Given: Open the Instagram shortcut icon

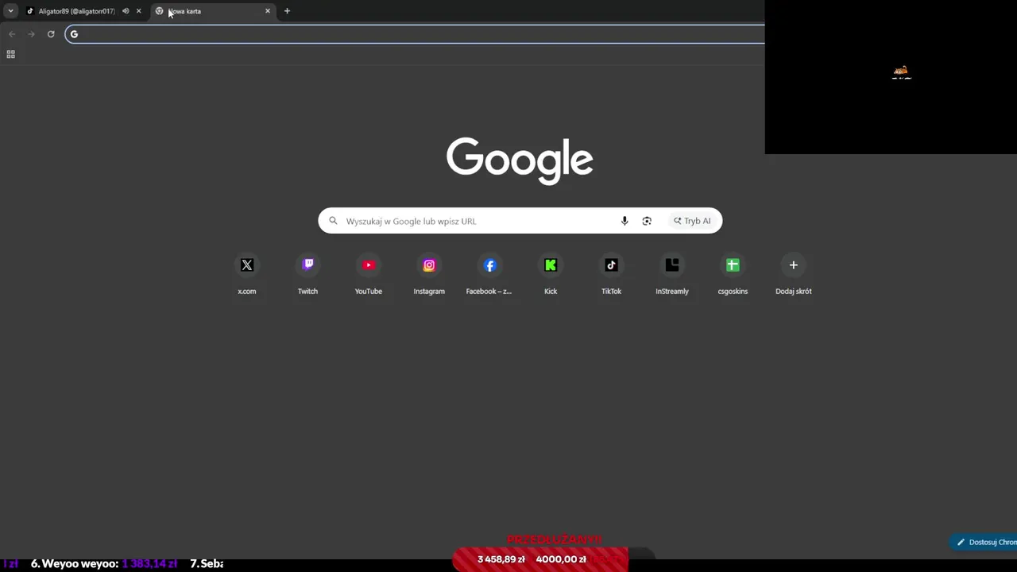Looking at the screenshot, I should point(429,265).
